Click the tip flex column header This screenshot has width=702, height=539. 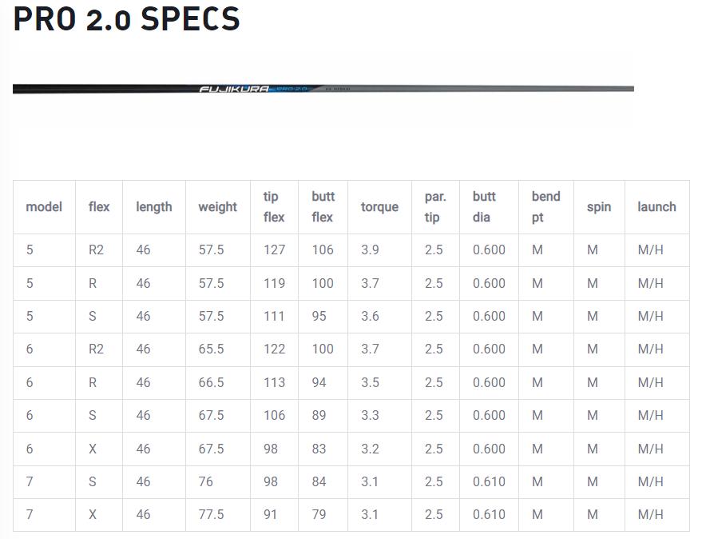[x=274, y=207]
